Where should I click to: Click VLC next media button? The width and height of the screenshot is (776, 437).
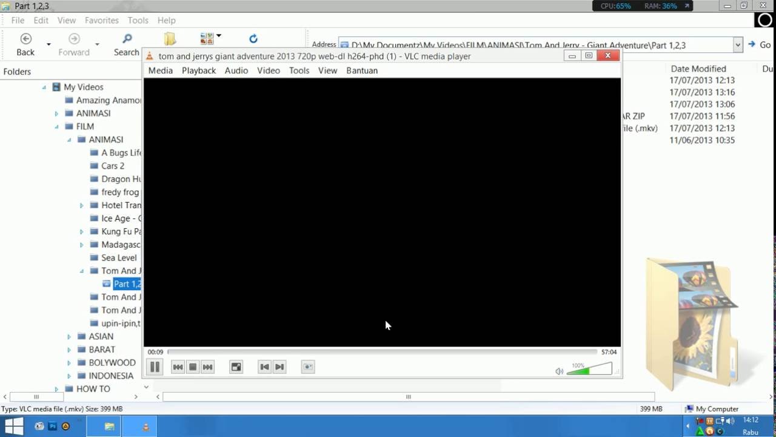point(207,367)
